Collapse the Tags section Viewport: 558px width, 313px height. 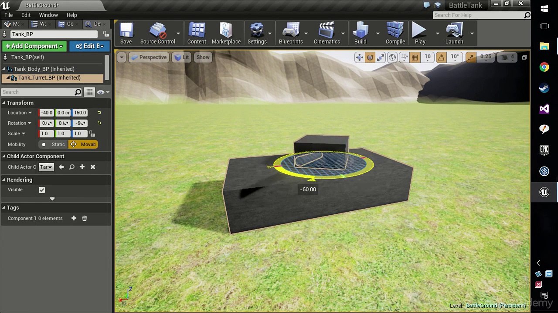(3, 208)
